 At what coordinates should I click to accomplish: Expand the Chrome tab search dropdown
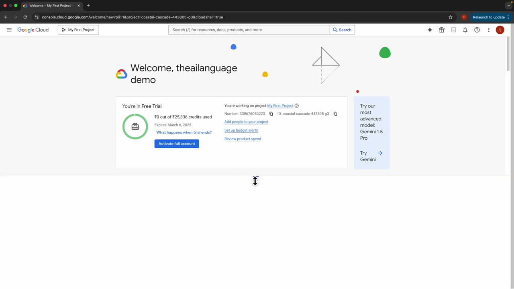coord(508,6)
